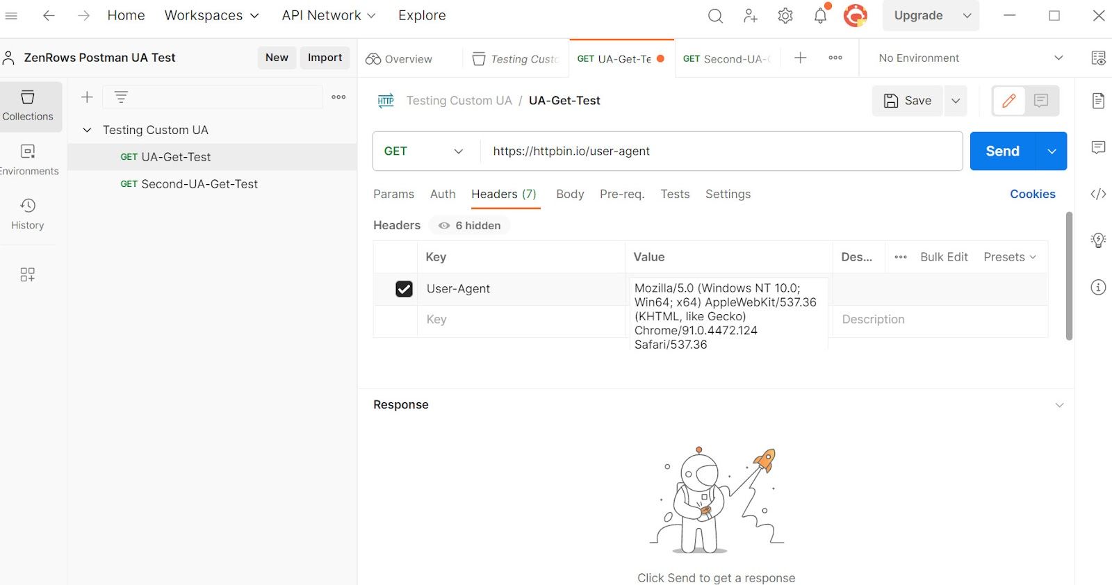Create new collection with plus icon
The width and height of the screenshot is (1112, 585).
pyautogui.click(x=87, y=97)
